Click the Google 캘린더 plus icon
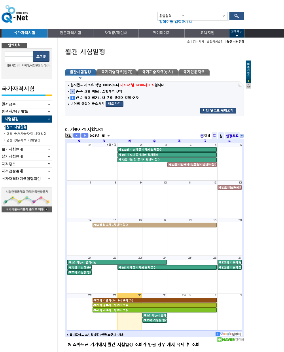This screenshot has width=284, height=352. (x=217, y=334)
